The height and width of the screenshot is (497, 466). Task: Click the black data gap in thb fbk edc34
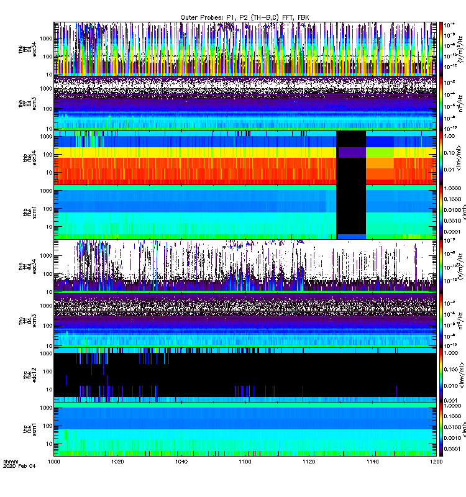click(351, 158)
